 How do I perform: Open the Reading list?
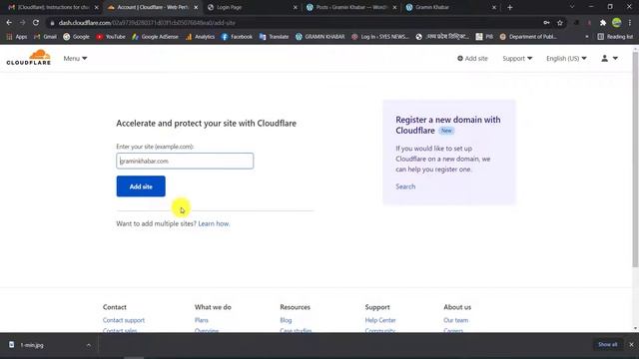pyautogui.click(x=615, y=37)
